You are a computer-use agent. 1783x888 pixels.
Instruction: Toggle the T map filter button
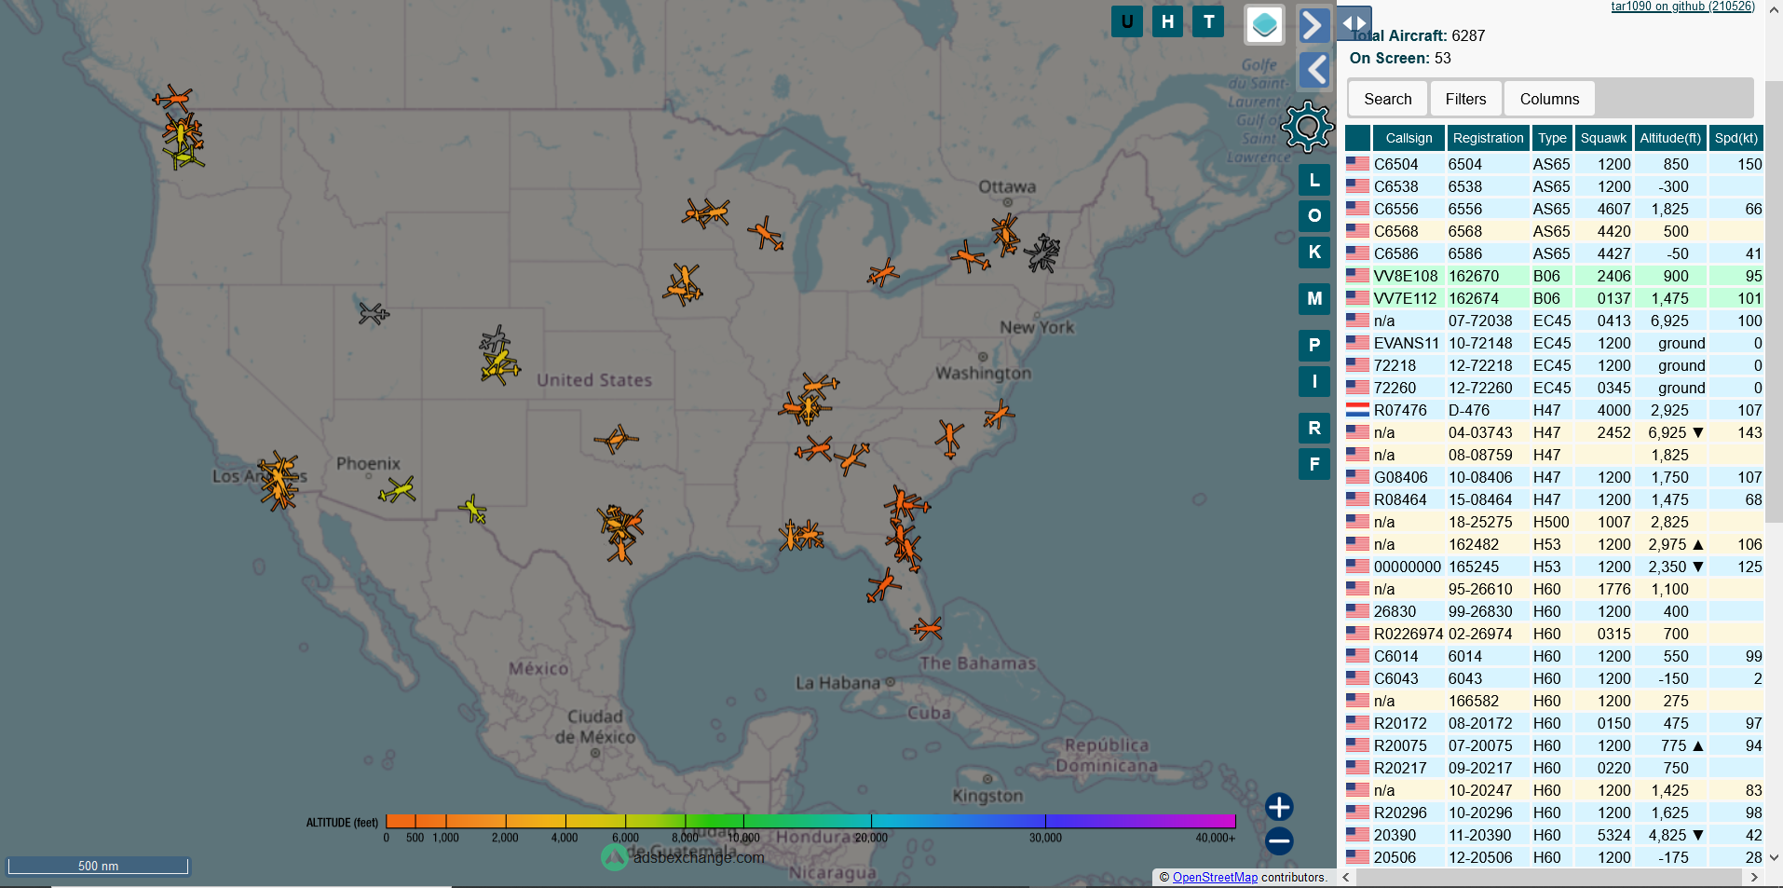click(x=1208, y=21)
